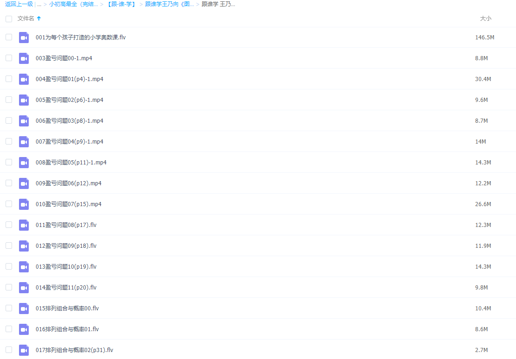Viewport: 516px width, 359px height.
Task: Click video icon for 003盈亏问题00-1.mp4
Action: (x=24, y=58)
